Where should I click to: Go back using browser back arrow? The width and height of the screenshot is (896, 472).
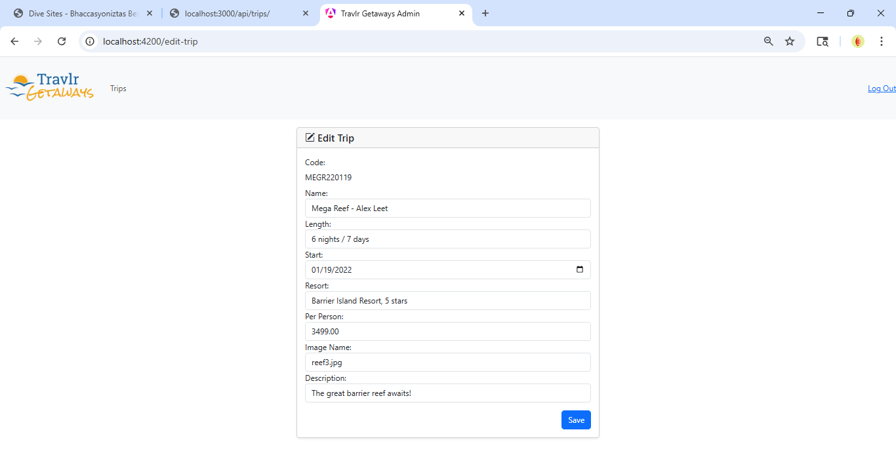point(14,41)
